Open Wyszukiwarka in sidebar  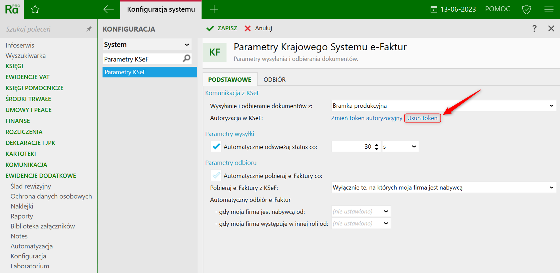coord(26,56)
